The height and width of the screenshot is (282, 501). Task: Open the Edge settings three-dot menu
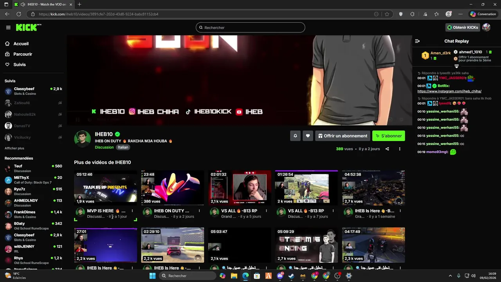pyautogui.click(x=460, y=14)
